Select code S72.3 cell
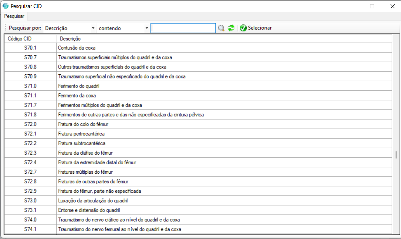This screenshot has width=401, height=239. coord(30,153)
